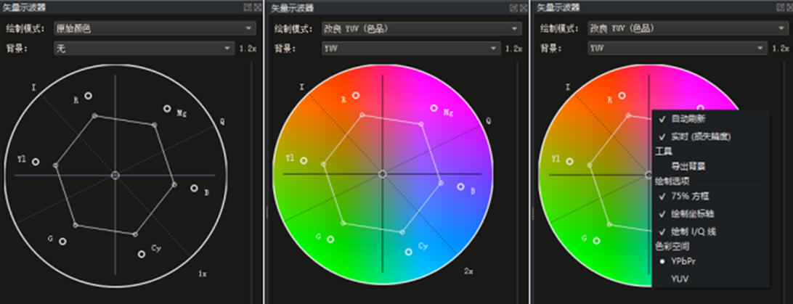This screenshot has height=304, width=793.
Task: Click the center point of the left vectorscope
Action: point(115,176)
